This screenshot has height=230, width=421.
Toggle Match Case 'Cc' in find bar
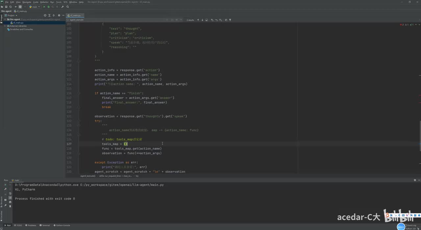pyautogui.click(x=172, y=20)
